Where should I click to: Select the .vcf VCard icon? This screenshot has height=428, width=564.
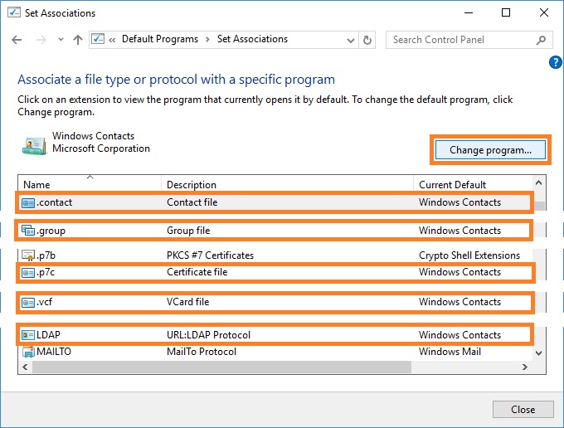point(28,302)
